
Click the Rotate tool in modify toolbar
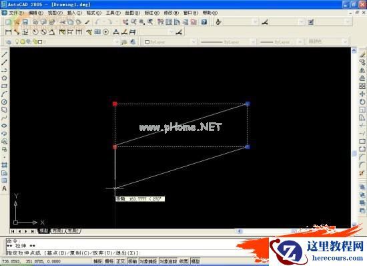coord(362,102)
